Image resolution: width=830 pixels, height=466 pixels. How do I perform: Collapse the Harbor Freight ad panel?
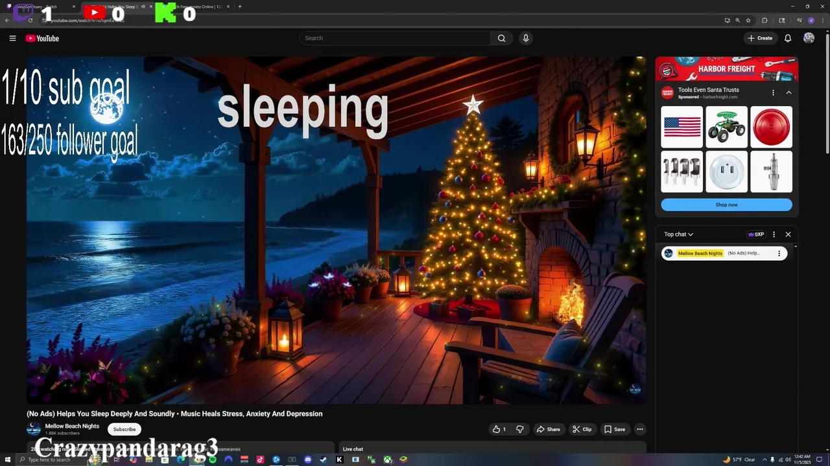coord(788,93)
